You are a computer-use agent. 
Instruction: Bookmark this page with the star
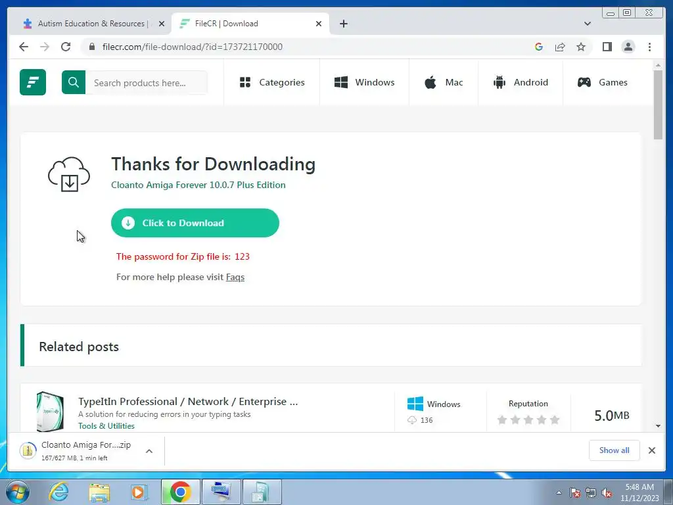(x=581, y=47)
